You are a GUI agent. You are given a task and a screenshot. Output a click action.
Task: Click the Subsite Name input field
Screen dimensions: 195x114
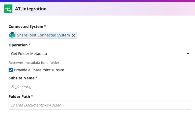click(100, 87)
